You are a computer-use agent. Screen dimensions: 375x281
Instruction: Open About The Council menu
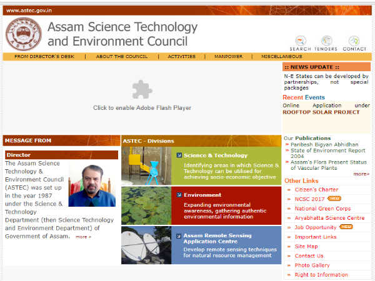[121, 57]
